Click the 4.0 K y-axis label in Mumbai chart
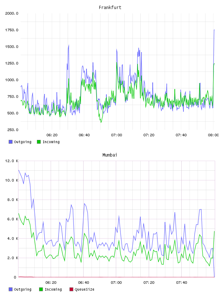 click(x=13, y=238)
